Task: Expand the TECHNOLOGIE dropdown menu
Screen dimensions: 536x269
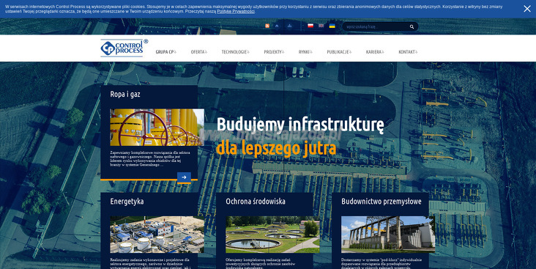Action: point(236,52)
